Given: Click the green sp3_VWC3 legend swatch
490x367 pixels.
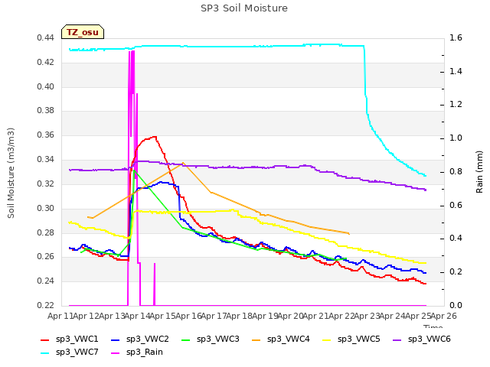Looking at the screenshot, I should coord(186,339).
